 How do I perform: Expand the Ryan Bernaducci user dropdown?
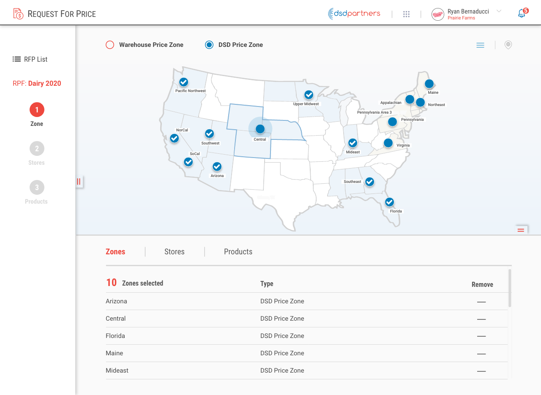click(499, 11)
